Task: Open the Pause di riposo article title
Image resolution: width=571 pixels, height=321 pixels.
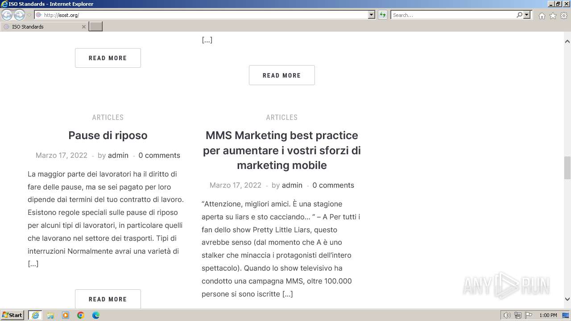Action: 108,135
